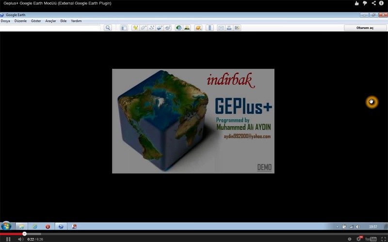Open Windows Explorer from the taskbar
This screenshot has height=242, width=388.
21,226
